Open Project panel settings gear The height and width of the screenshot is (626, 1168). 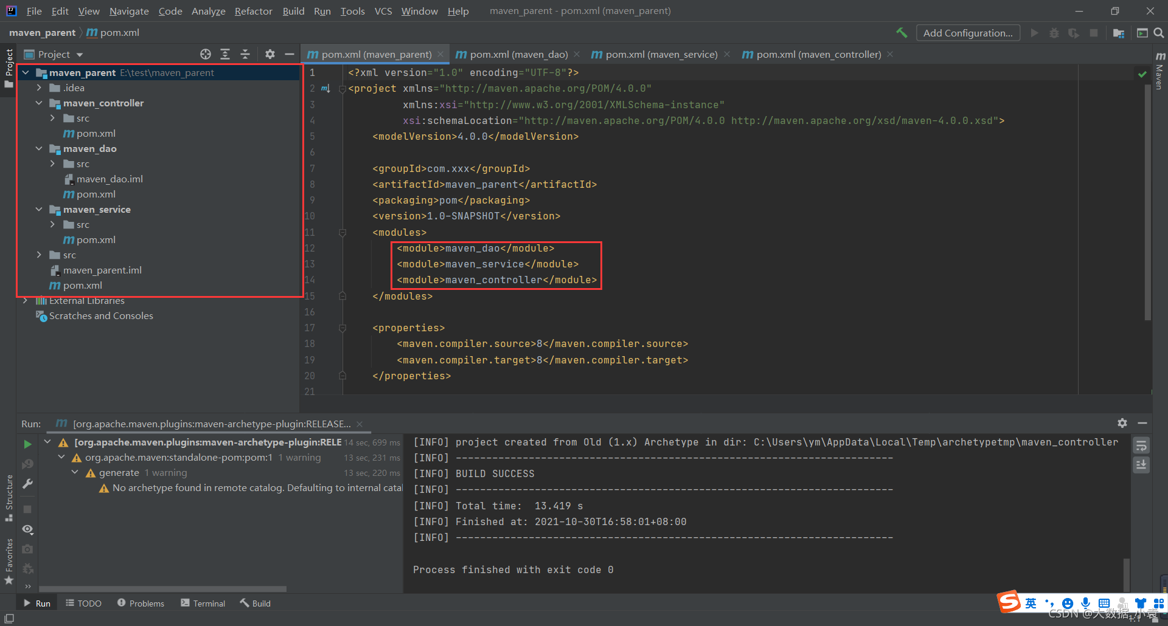270,54
